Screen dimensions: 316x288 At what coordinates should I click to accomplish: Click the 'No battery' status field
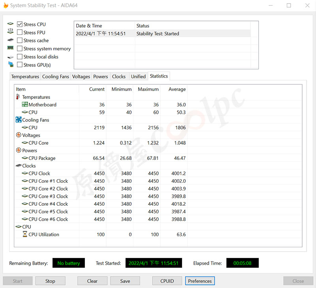(x=69, y=263)
